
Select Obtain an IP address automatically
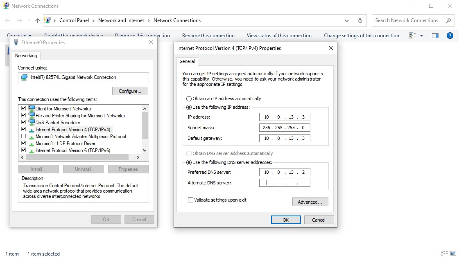[189, 98]
